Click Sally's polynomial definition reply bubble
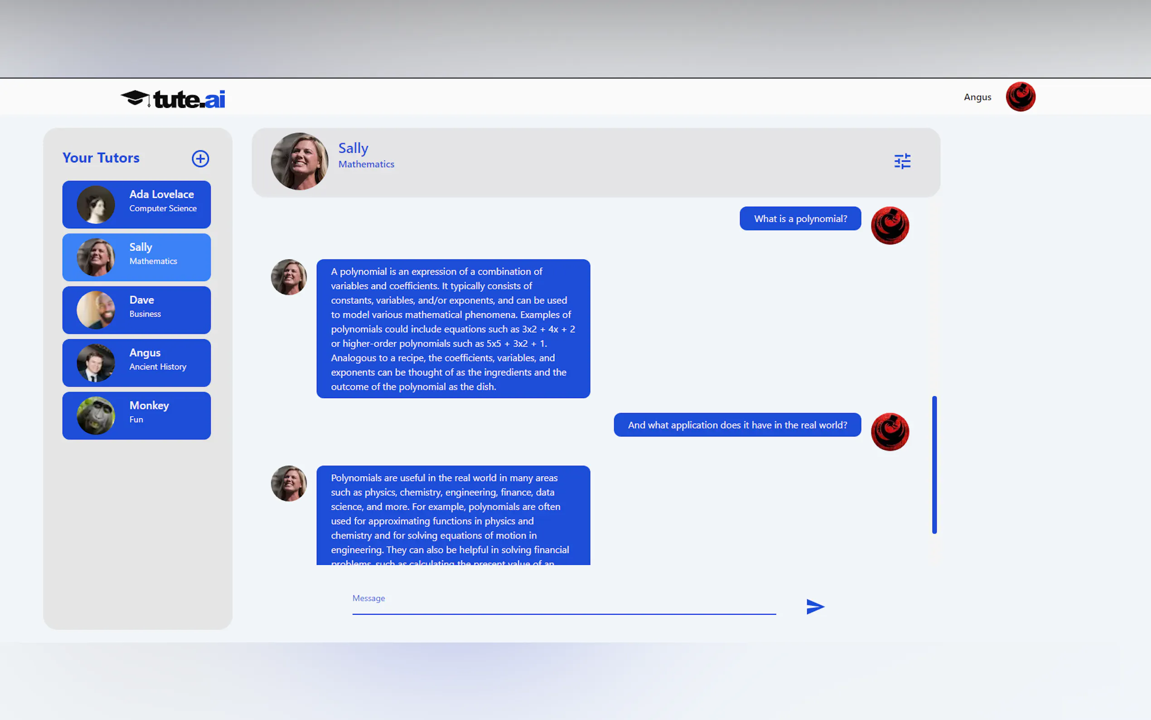The image size is (1151, 720). (x=453, y=329)
